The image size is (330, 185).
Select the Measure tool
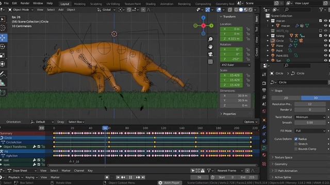click(3, 83)
